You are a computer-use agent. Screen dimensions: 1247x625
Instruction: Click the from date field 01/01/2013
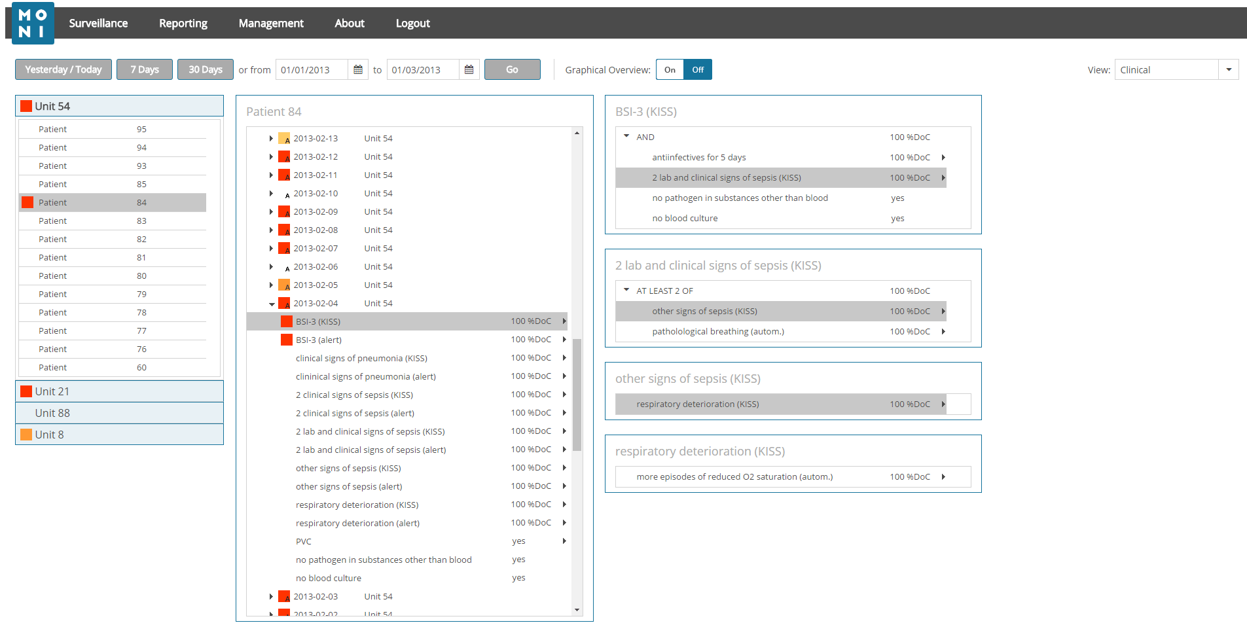point(312,69)
